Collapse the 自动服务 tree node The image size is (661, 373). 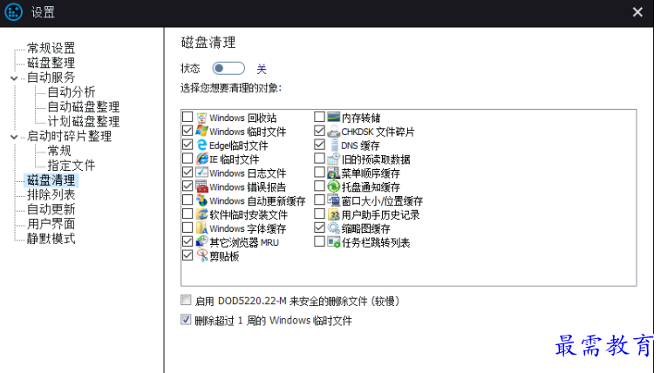coord(14,78)
